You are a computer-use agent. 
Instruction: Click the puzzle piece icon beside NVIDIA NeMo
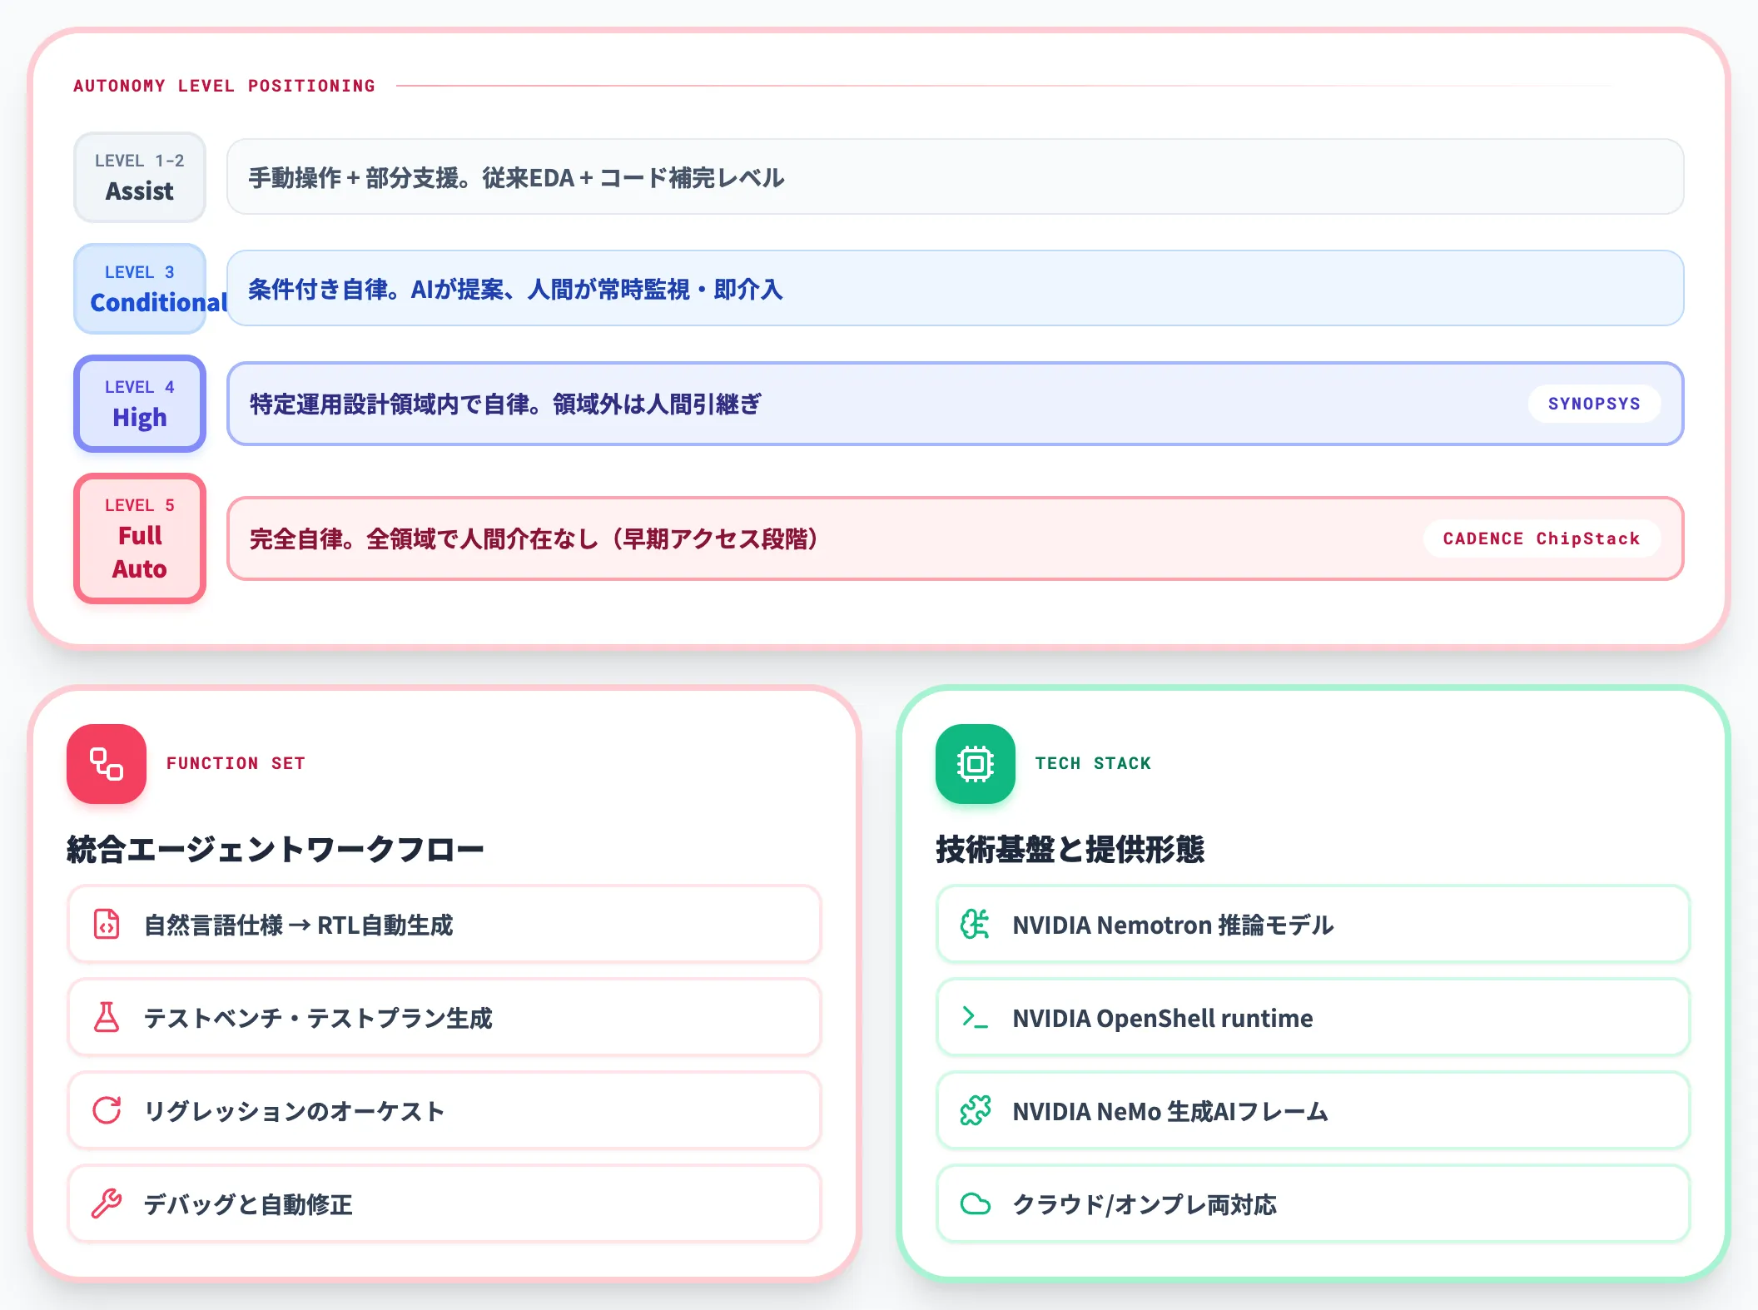pyautogui.click(x=975, y=1111)
